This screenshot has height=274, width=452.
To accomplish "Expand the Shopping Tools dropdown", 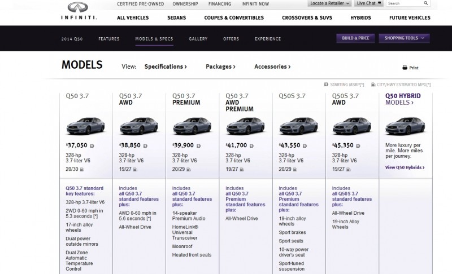I will [404, 38].
